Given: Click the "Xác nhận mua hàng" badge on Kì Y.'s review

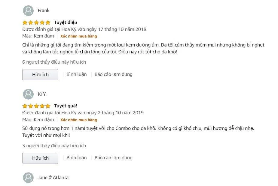Looking at the screenshot, I should coord(79,119).
